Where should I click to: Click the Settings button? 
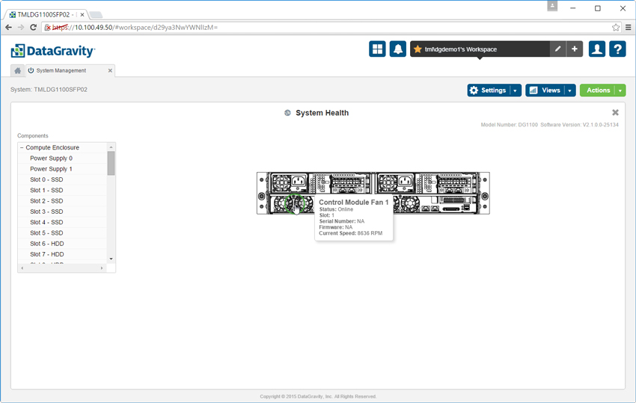click(x=489, y=90)
